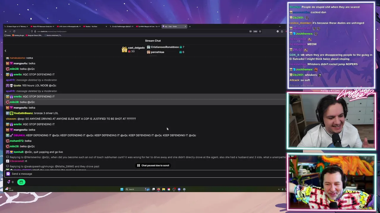Click the weather widget on the taskbar
The width and height of the screenshot is (380, 213).
(9, 189)
